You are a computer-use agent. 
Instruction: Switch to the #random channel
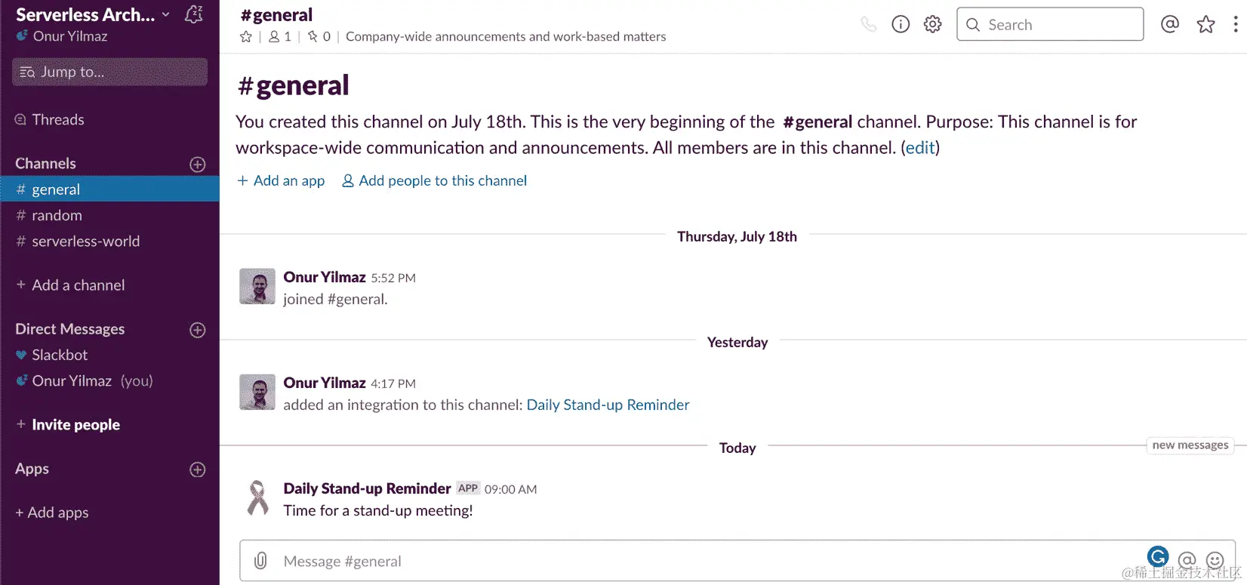[57, 215]
